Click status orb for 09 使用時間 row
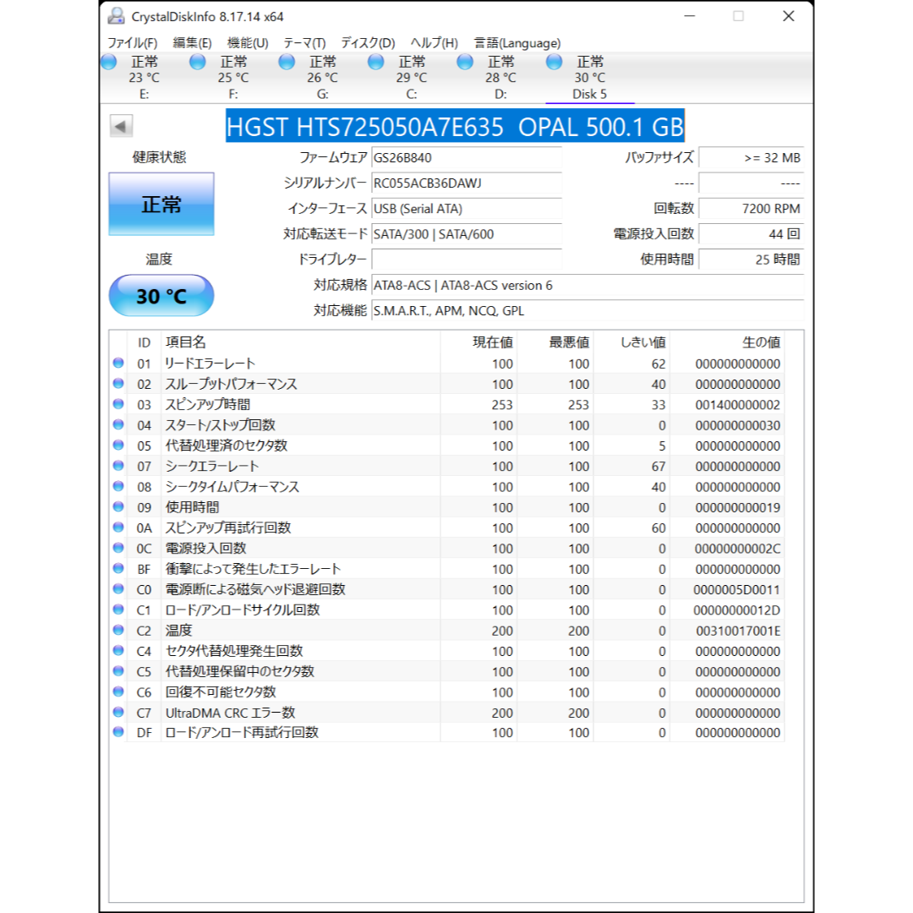The width and height of the screenshot is (913, 913). pyautogui.click(x=118, y=507)
